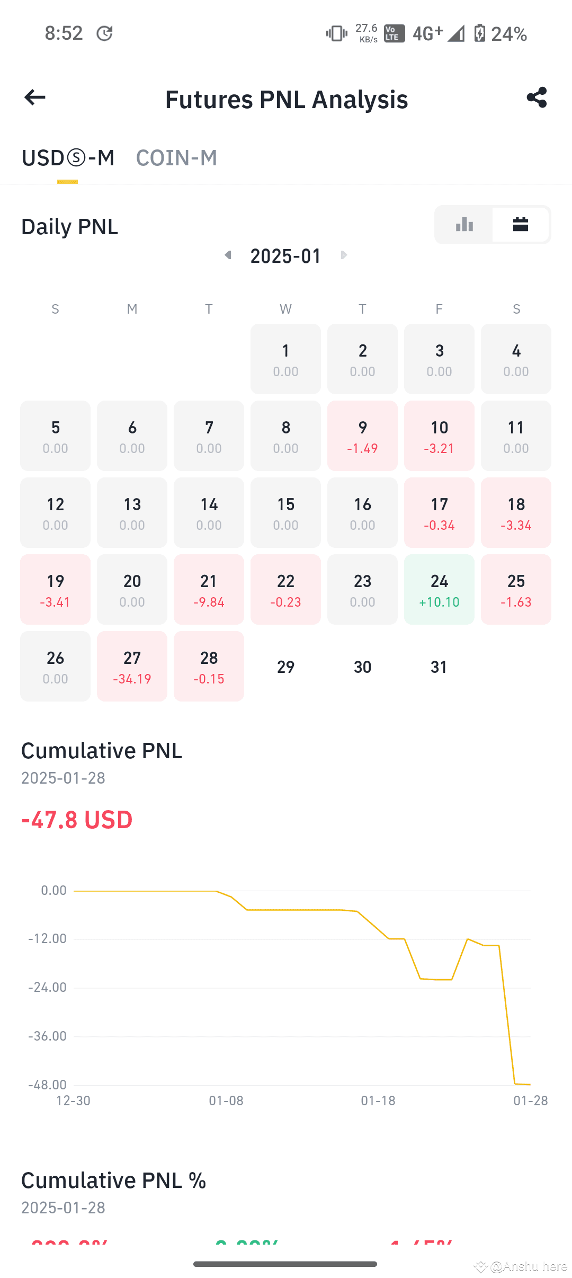Go to next month arrow
Image resolution: width=572 pixels, height=1278 pixels.
(x=344, y=255)
